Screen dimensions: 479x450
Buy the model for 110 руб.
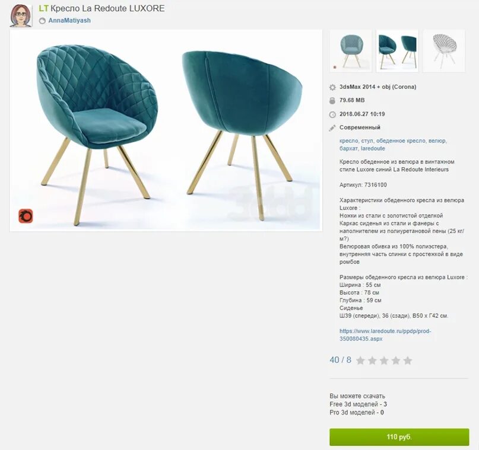pos(399,437)
